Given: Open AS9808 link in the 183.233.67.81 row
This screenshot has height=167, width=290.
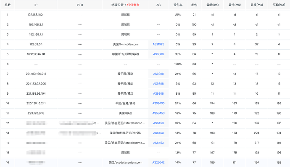Looking at the screenshot, I should (158, 54).
